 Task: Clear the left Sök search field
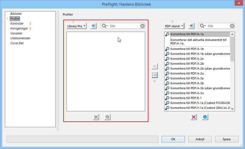pos(142,26)
